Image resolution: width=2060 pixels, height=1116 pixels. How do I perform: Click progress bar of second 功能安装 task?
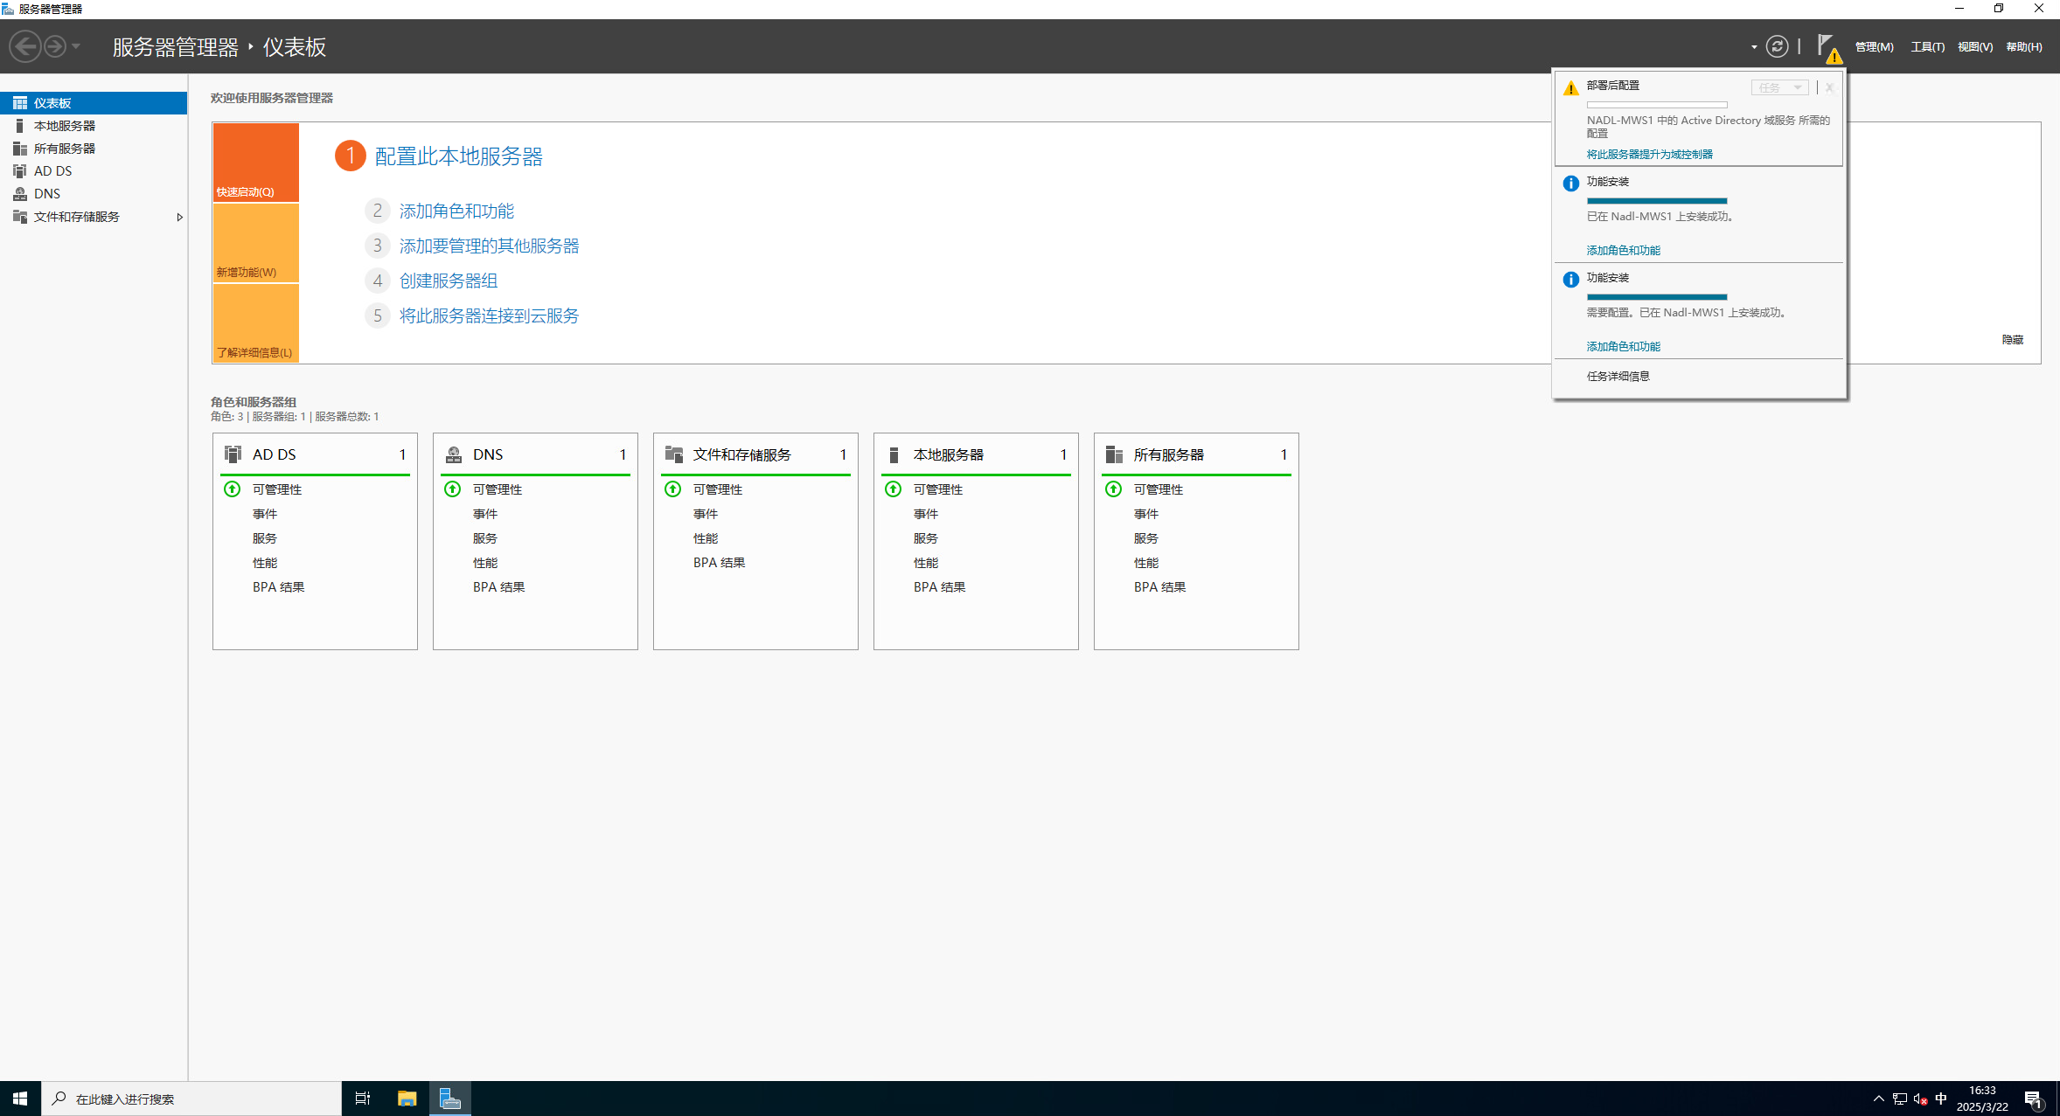click(x=1657, y=297)
